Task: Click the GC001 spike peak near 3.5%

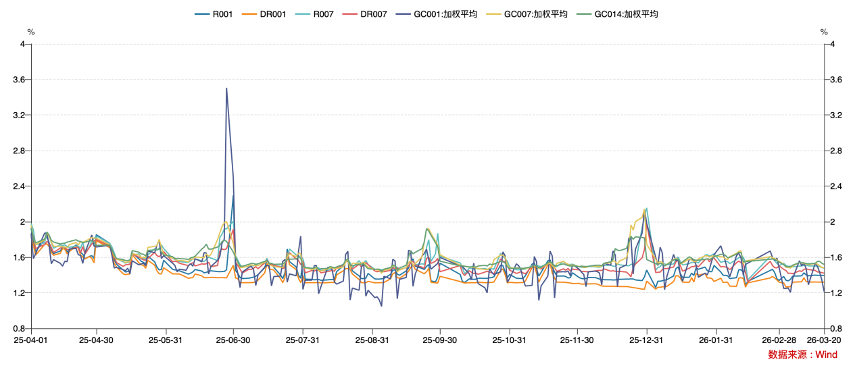Action: point(226,88)
